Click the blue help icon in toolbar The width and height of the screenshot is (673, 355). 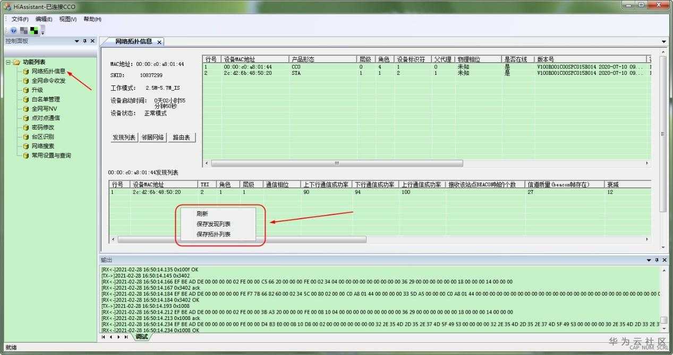(14, 30)
